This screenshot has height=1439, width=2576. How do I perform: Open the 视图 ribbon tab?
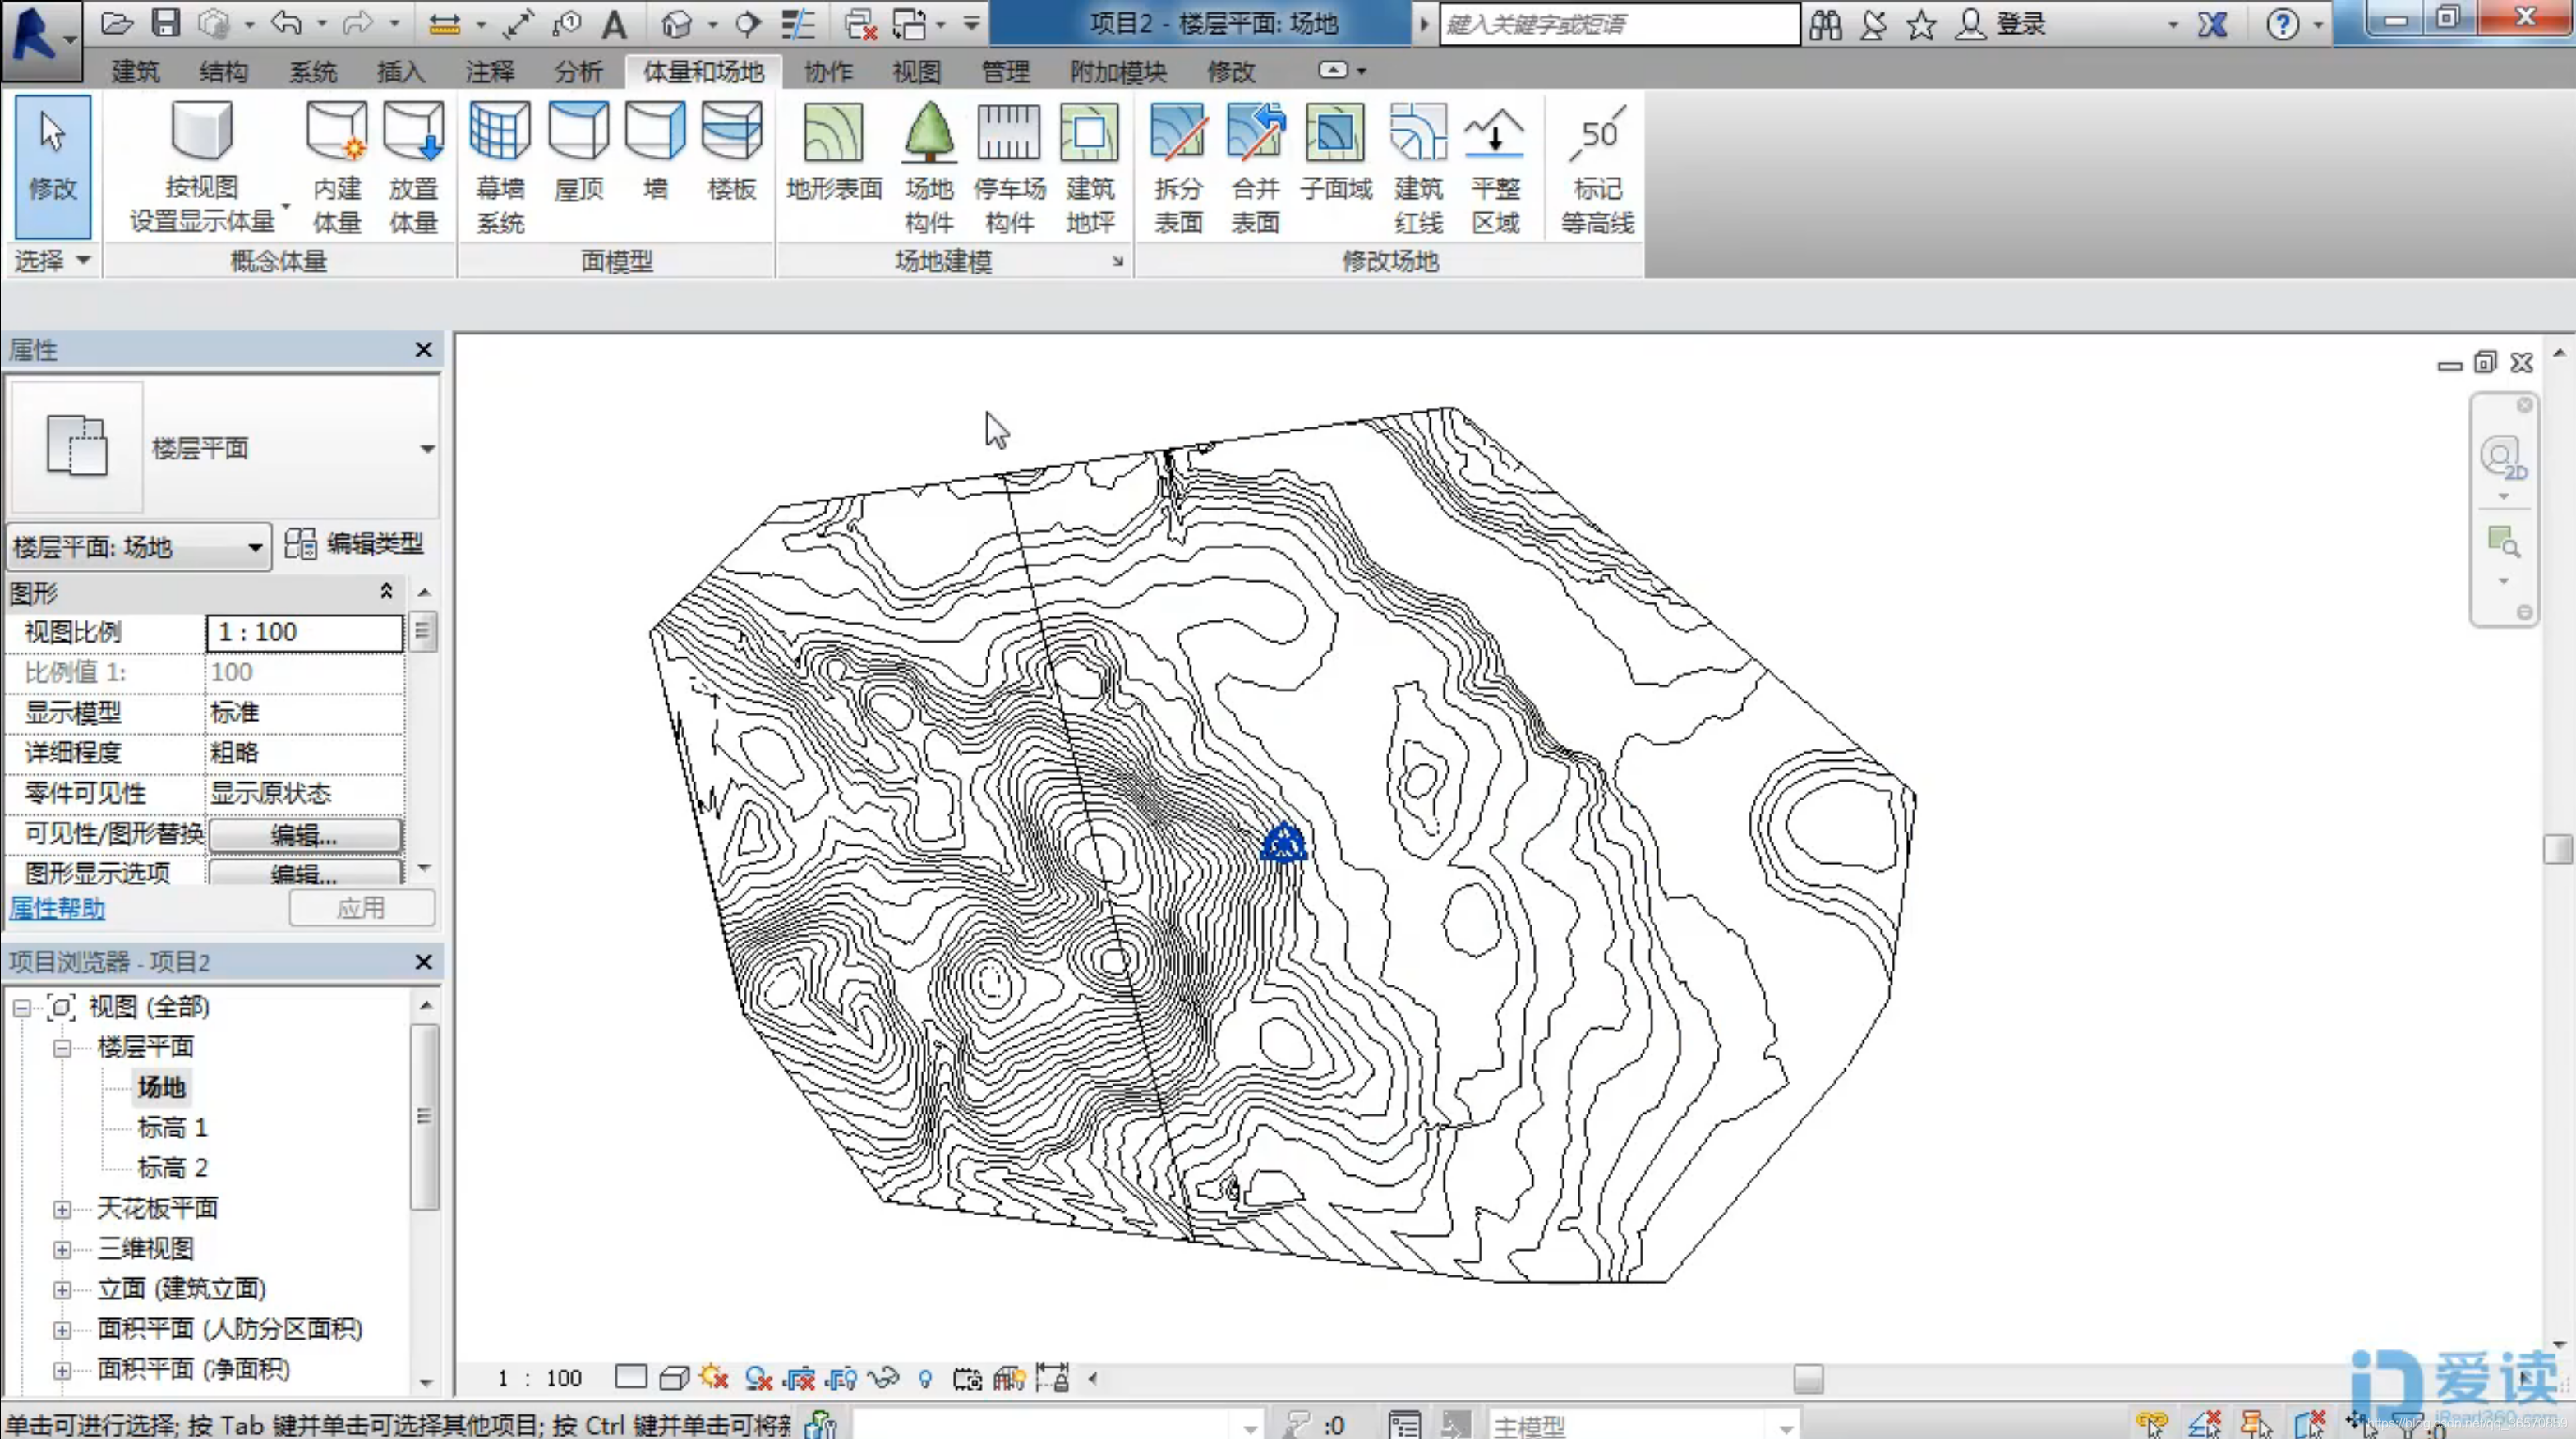(x=916, y=71)
